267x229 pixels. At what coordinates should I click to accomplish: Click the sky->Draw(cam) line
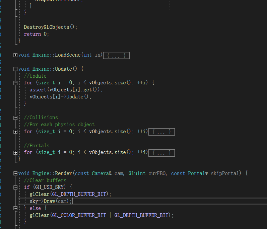[50, 201]
